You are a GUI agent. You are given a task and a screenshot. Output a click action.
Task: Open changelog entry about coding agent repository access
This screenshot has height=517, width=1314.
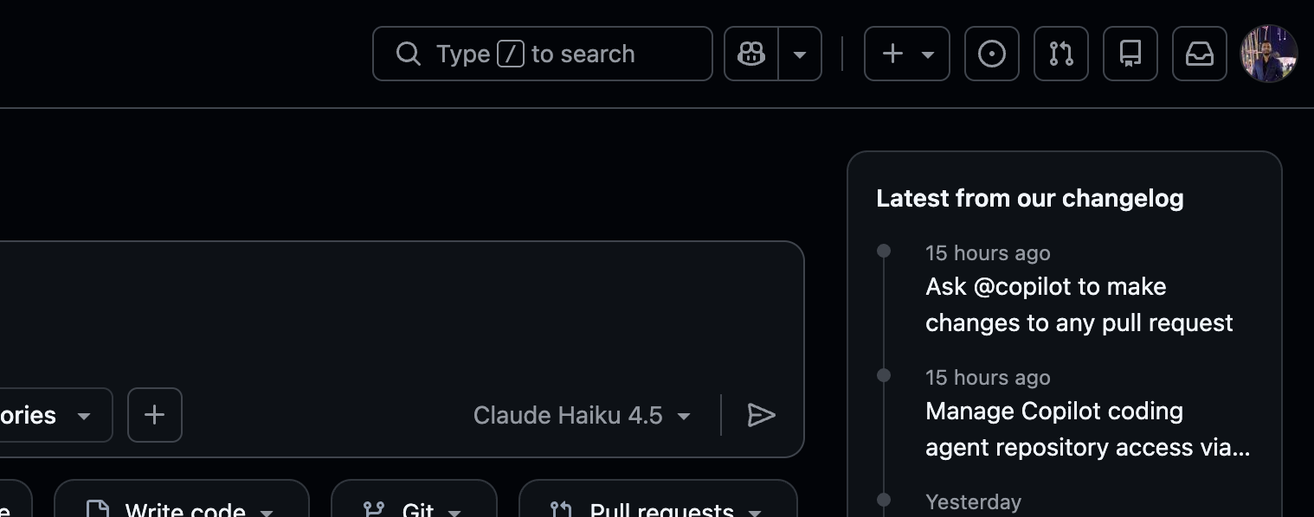(x=1087, y=429)
